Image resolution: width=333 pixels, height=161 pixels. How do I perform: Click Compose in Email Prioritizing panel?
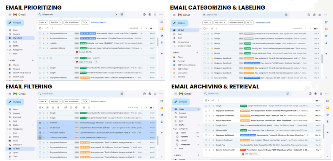[x=15, y=23]
